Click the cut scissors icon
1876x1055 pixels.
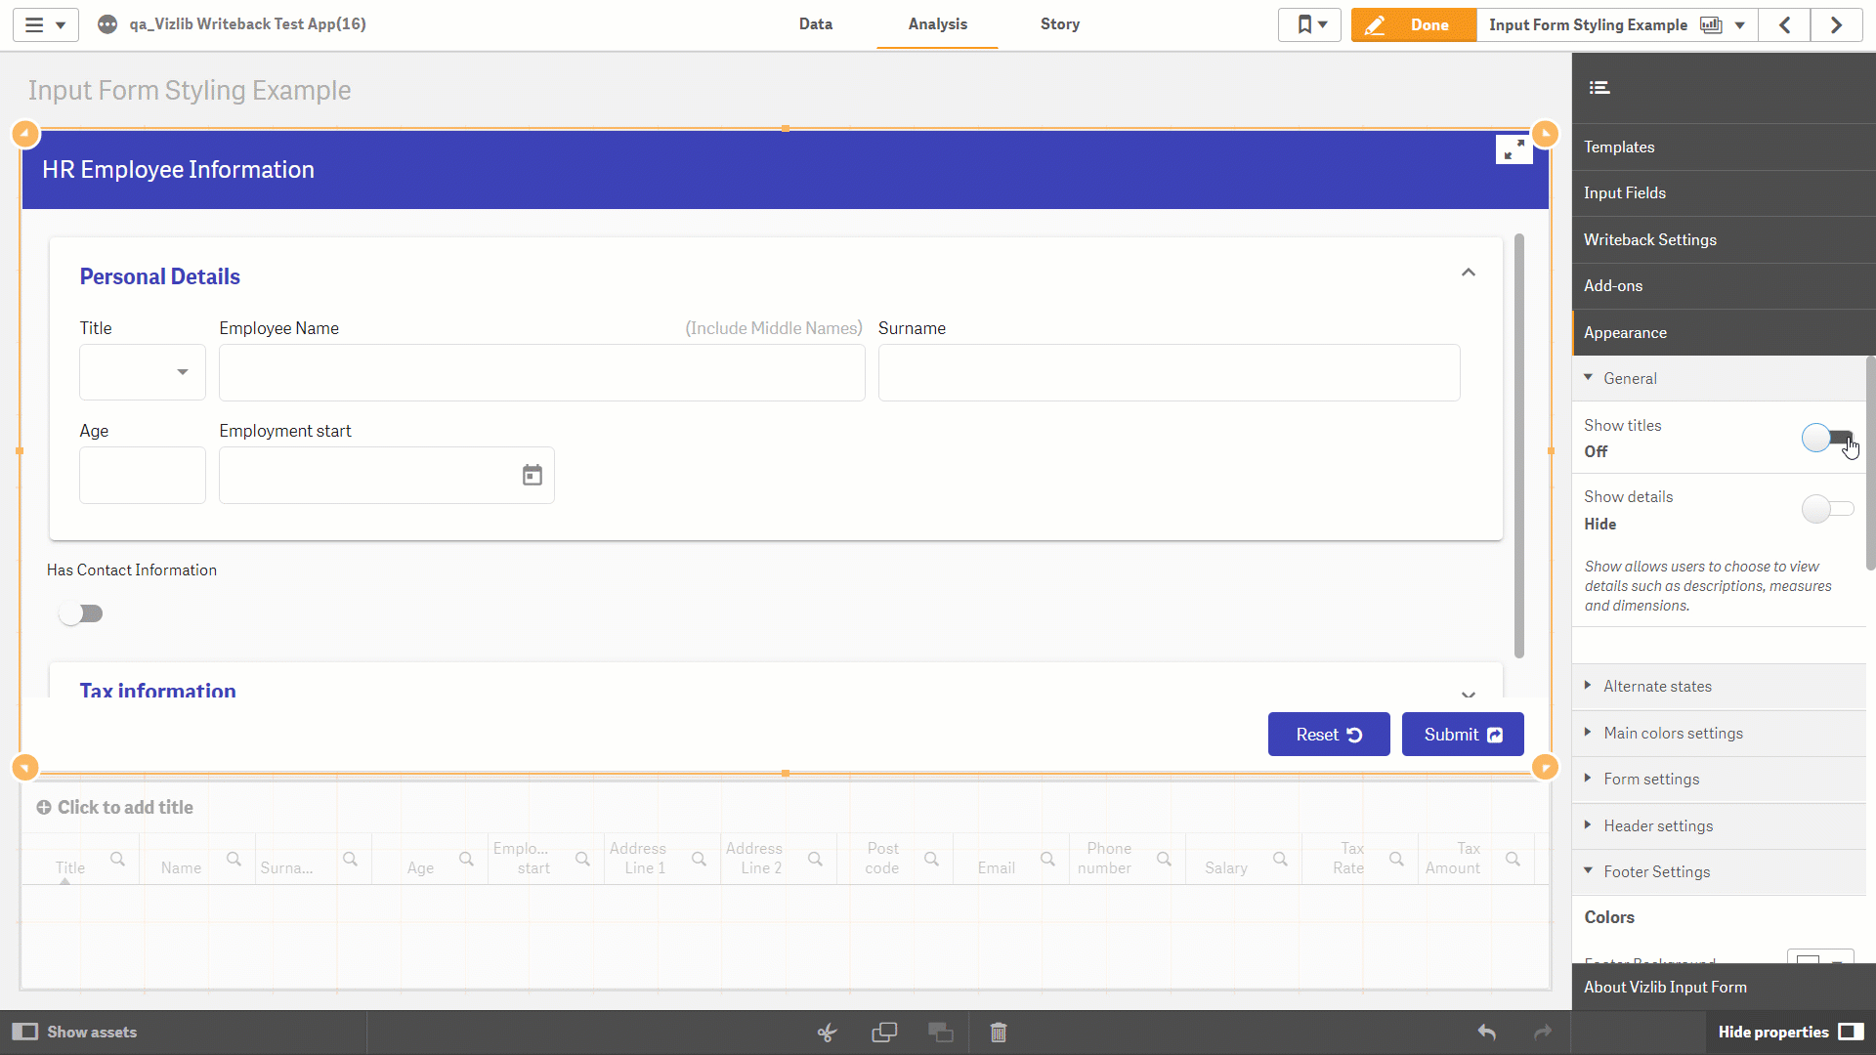(828, 1033)
